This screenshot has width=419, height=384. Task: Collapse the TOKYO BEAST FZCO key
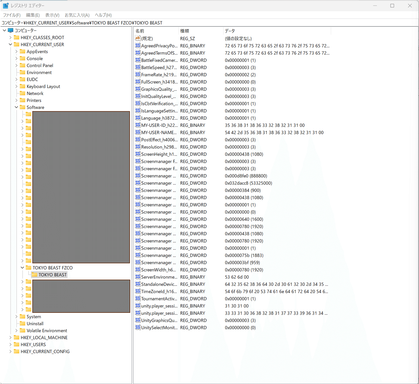point(22,268)
